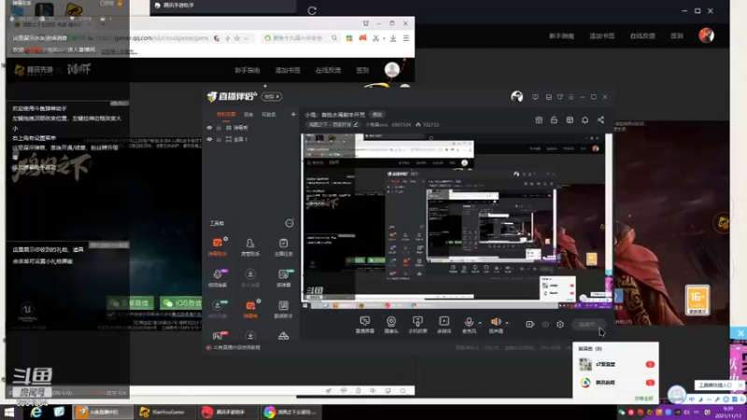Switch to XianYouGame on taskbar
This screenshot has width=747, height=420.
click(x=164, y=412)
